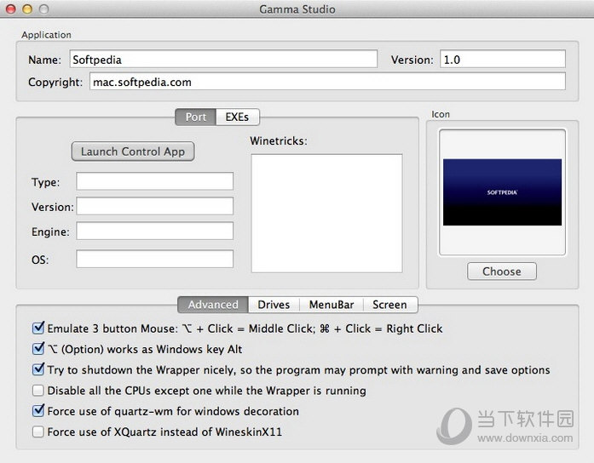Toggle Force use of quartz-wm checkbox

38,411
